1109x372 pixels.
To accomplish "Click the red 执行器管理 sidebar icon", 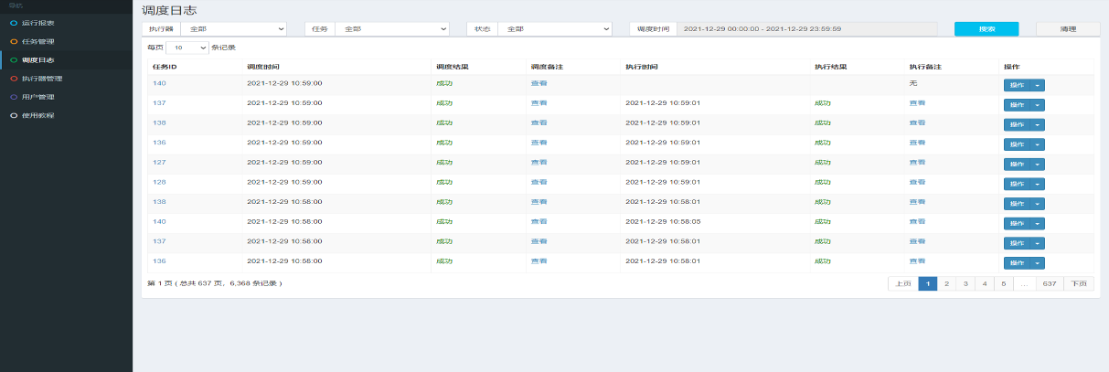I will click(x=13, y=79).
